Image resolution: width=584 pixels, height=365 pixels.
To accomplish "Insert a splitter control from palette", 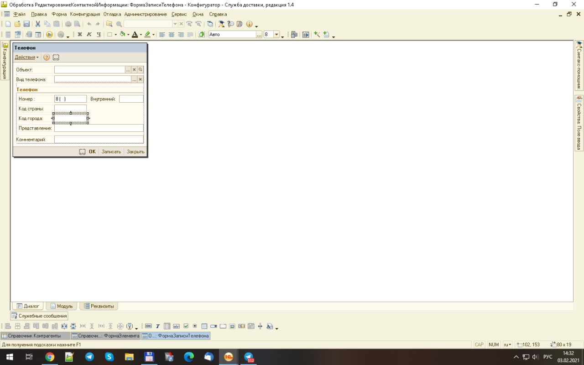I will (260, 326).
